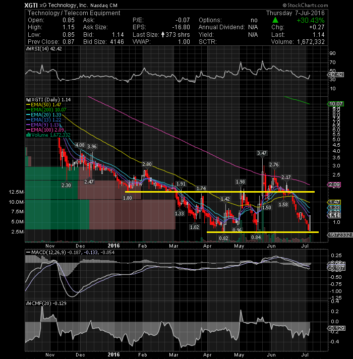This screenshot has width=353, height=359.
Task: Click the XGTI (Daily) 1.14 legend label
Action: [x=48, y=100]
